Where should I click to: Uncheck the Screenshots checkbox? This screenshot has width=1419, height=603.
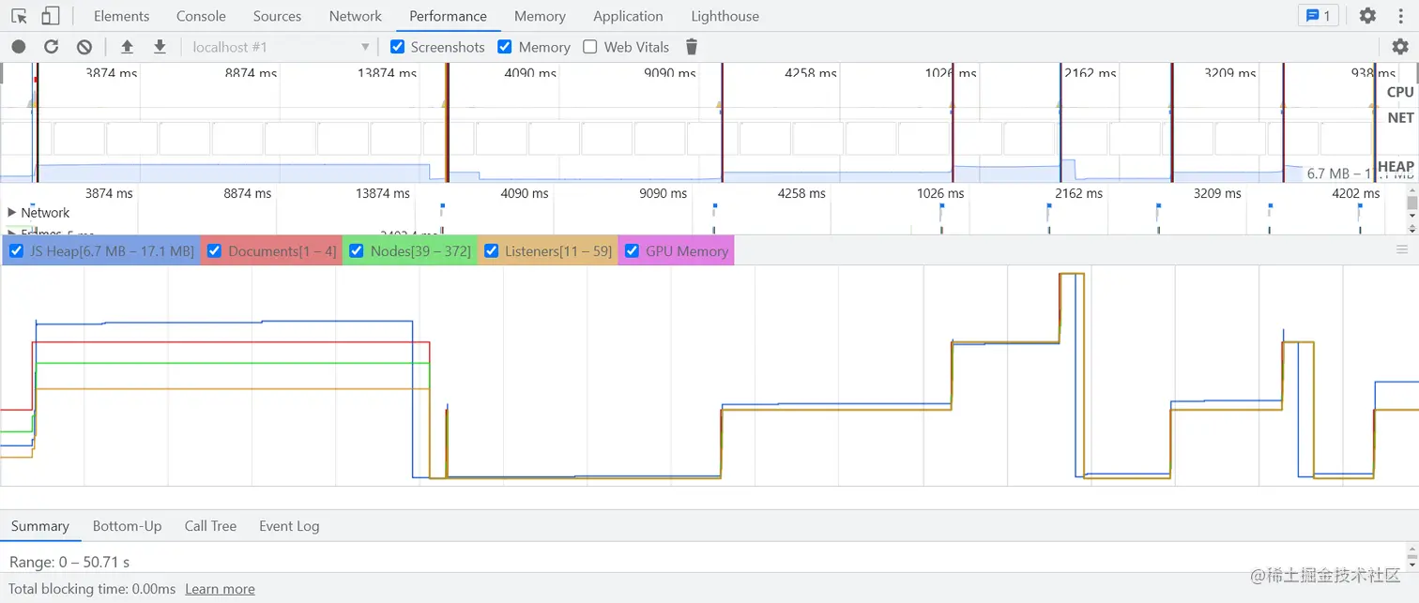coord(398,47)
